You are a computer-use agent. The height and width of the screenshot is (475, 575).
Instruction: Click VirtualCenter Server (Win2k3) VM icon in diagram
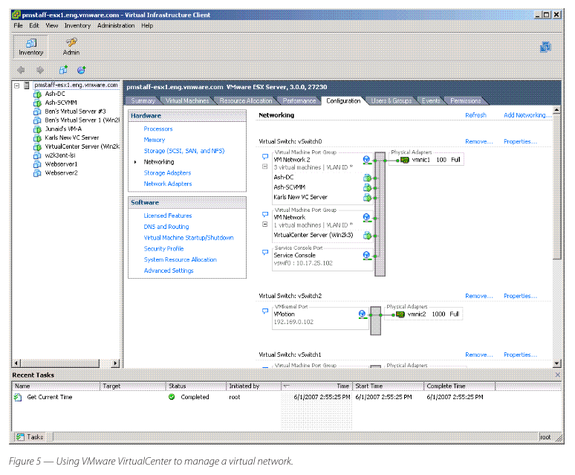tap(367, 236)
